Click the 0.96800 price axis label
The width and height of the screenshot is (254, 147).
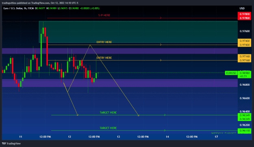[x=245, y=85]
